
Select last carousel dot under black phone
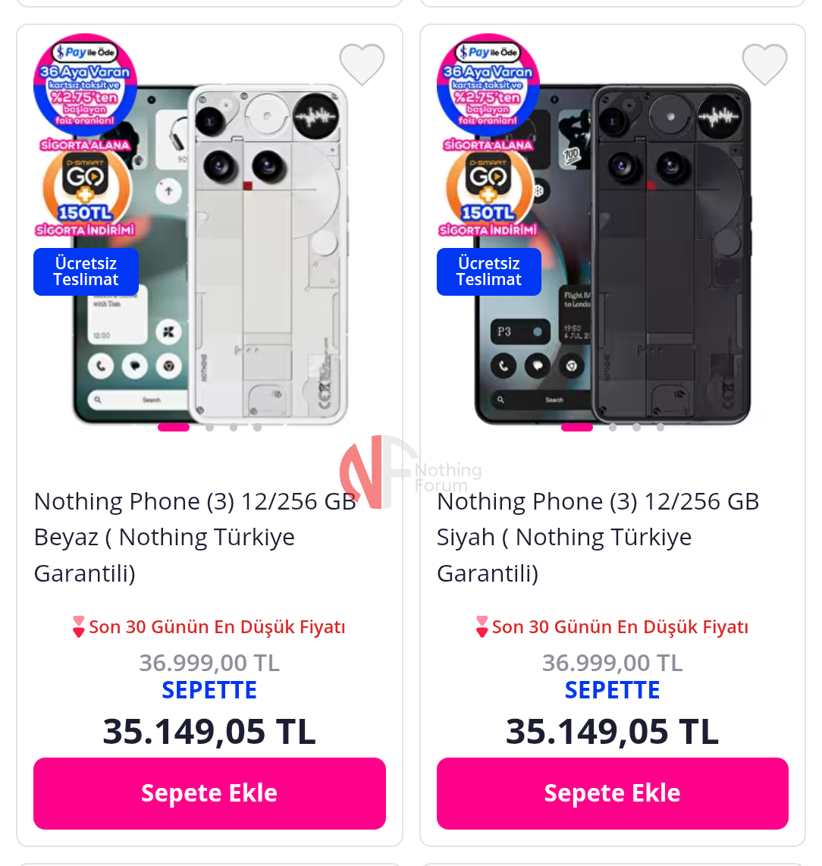tap(660, 427)
